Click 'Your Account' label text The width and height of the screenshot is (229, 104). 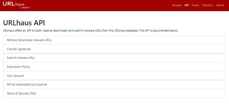coord(15,76)
